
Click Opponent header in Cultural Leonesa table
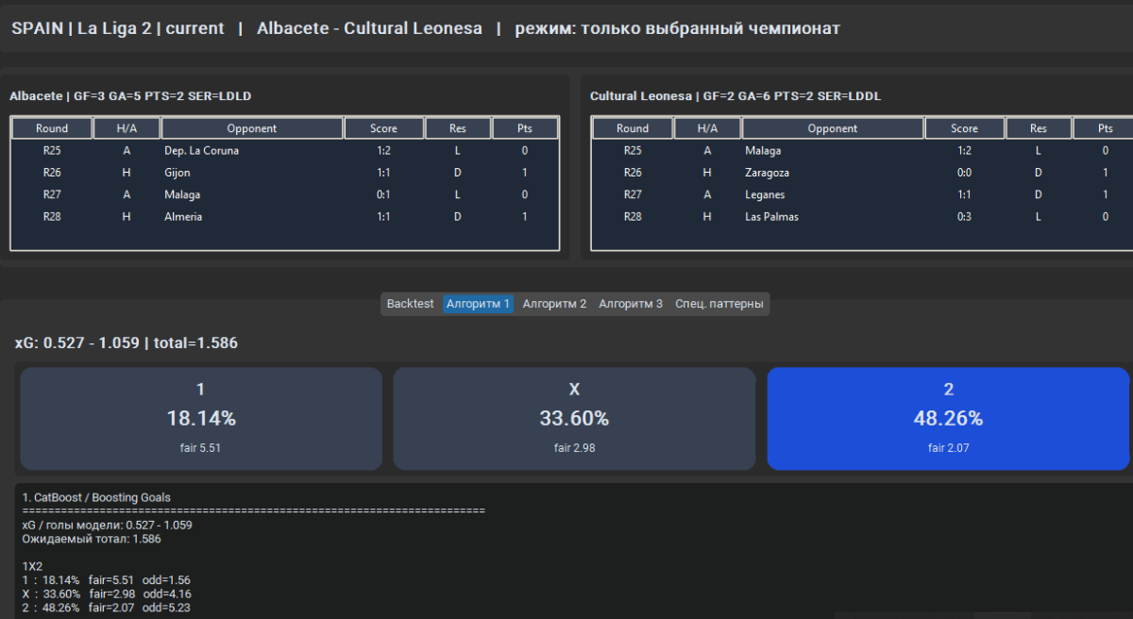[833, 128]
